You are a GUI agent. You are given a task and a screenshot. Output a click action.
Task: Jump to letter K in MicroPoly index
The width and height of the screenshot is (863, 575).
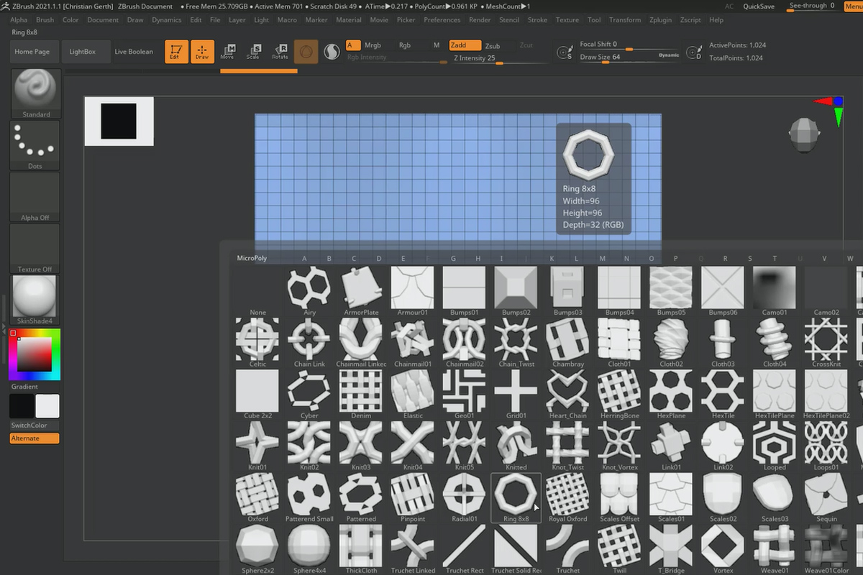point(552,259)
